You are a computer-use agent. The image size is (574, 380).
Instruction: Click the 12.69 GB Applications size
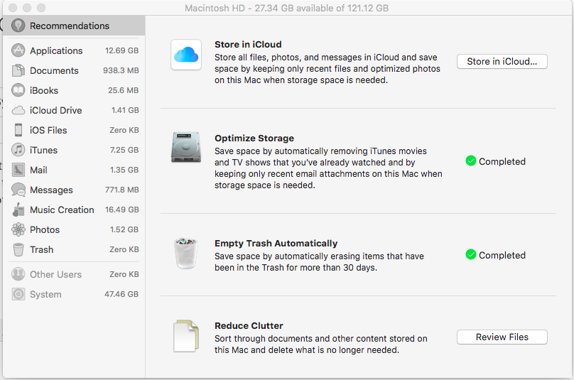(122, 50)
